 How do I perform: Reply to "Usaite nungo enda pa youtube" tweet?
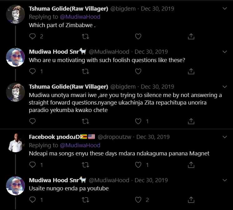pyautogui.click(x=32, y=200)
